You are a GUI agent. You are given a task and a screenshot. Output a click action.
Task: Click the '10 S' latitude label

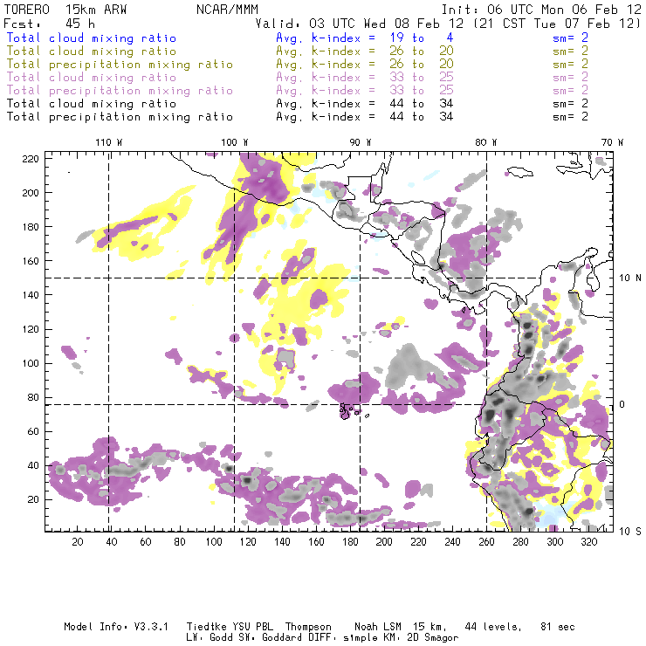coord(630,531)
